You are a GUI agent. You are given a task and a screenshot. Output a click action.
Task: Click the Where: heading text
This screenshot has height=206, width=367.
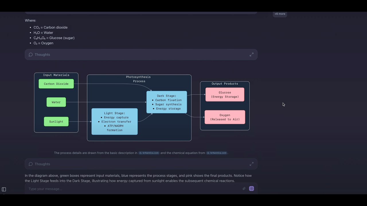30,21
